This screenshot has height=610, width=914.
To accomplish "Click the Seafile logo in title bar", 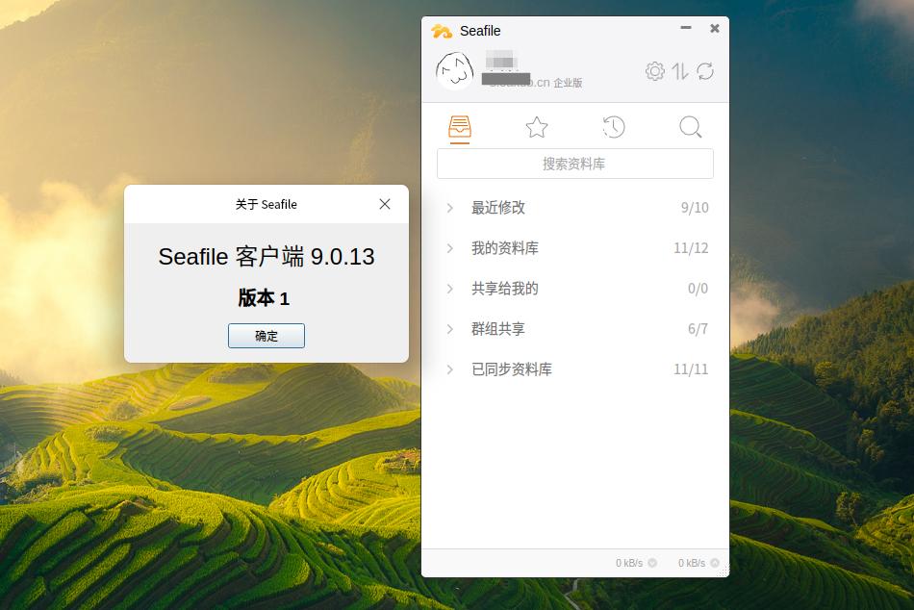I will [x=442, y=31].
